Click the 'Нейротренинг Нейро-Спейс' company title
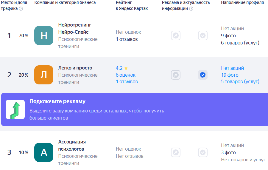Screen dimensions: 268x170 (75, 28)
